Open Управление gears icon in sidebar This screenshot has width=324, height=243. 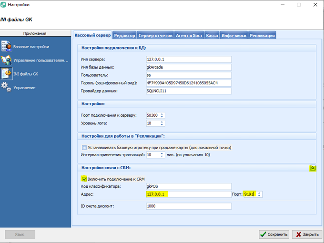[x=6, y=87]
